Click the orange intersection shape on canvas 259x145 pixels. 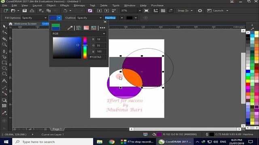click(x=132, y=77)
